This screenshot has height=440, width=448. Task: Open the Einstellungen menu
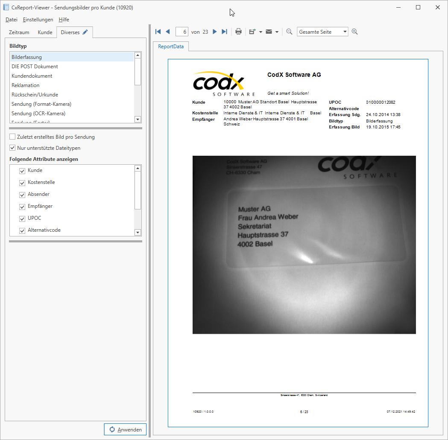point(38,19)
